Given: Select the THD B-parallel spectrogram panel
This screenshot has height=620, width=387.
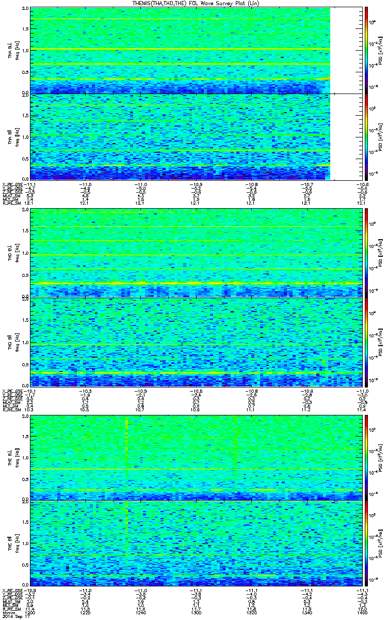Looking at the screenshot, I should (195, 342).
